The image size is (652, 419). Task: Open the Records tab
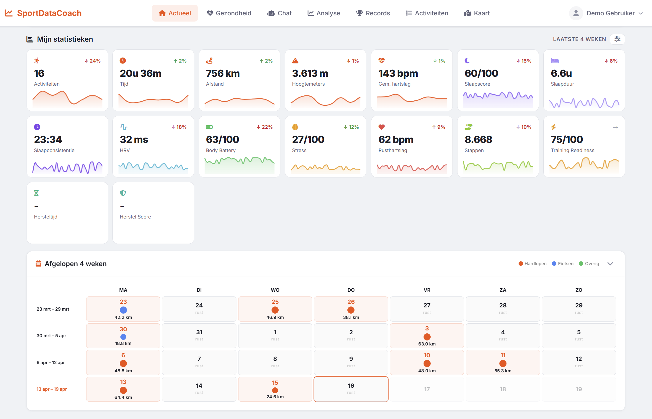pyautogui.click(x=373, y=13)
